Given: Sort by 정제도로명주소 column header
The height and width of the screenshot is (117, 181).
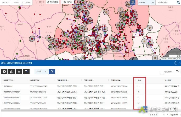Looking at the screenshot, I should point(63,80).
